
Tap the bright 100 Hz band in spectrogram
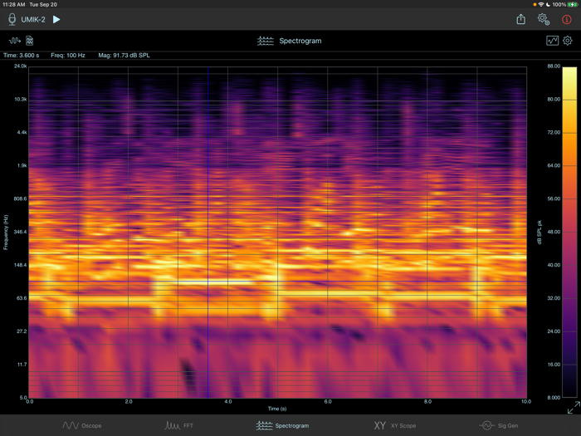(215, 282)
